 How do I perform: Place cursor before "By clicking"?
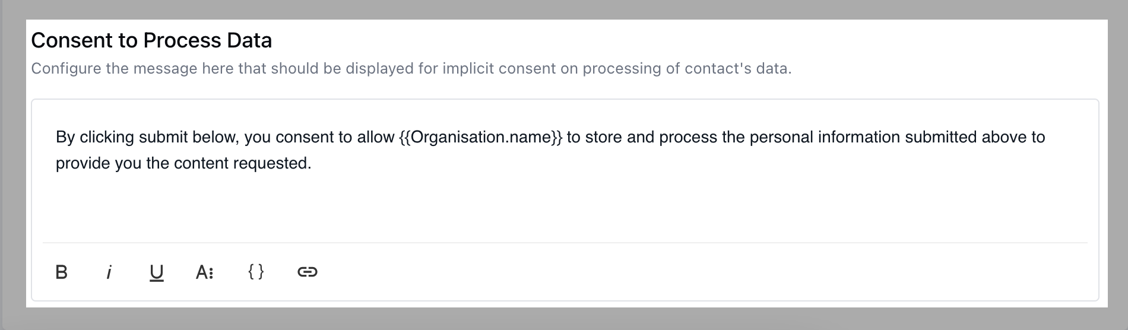[x=56, y=137]
